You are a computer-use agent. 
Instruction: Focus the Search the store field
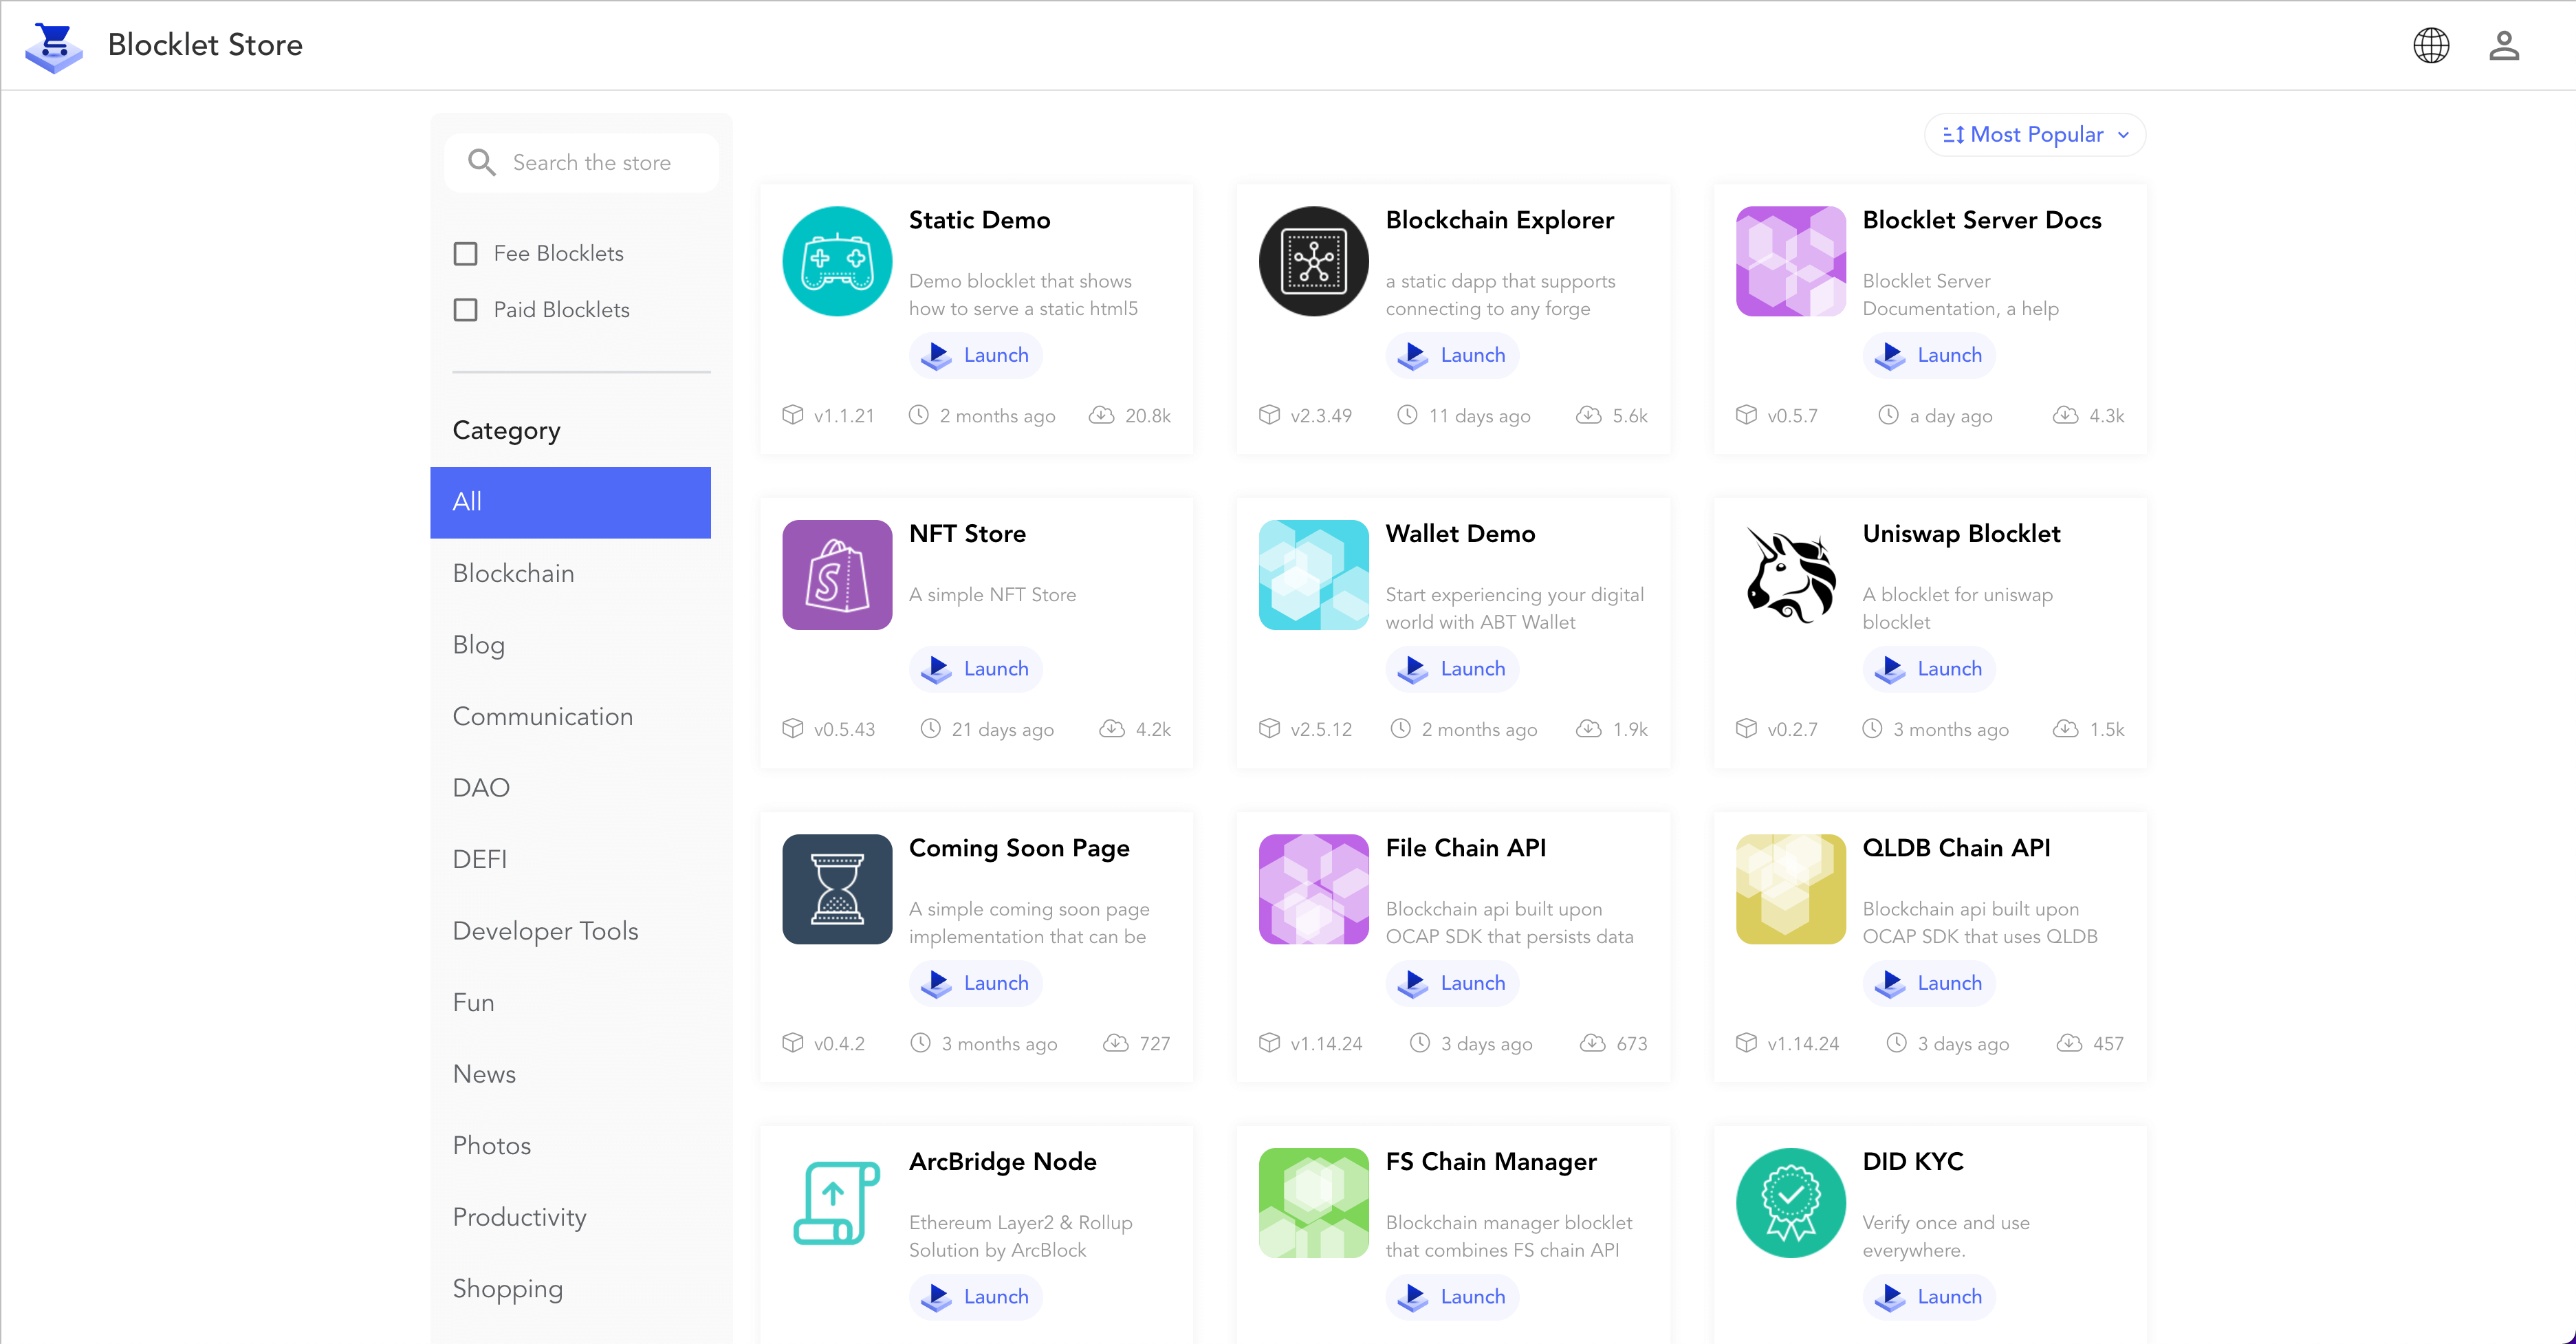coord(591,163)
